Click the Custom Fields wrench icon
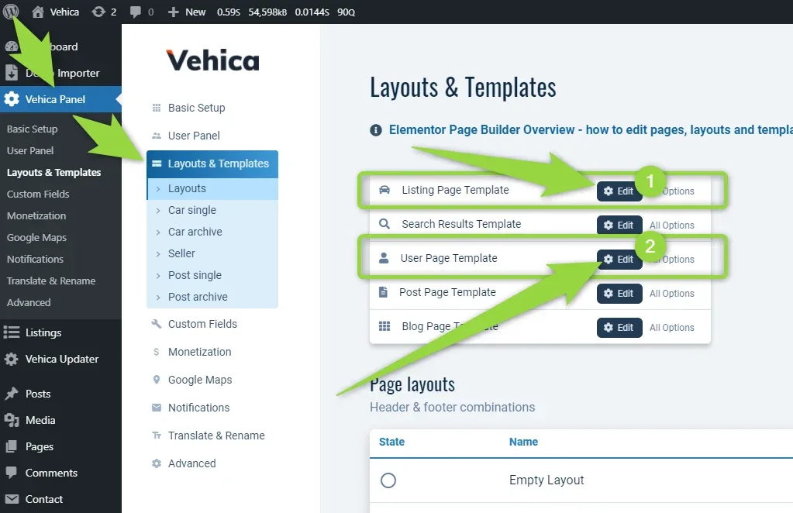 tap(157, 324)
